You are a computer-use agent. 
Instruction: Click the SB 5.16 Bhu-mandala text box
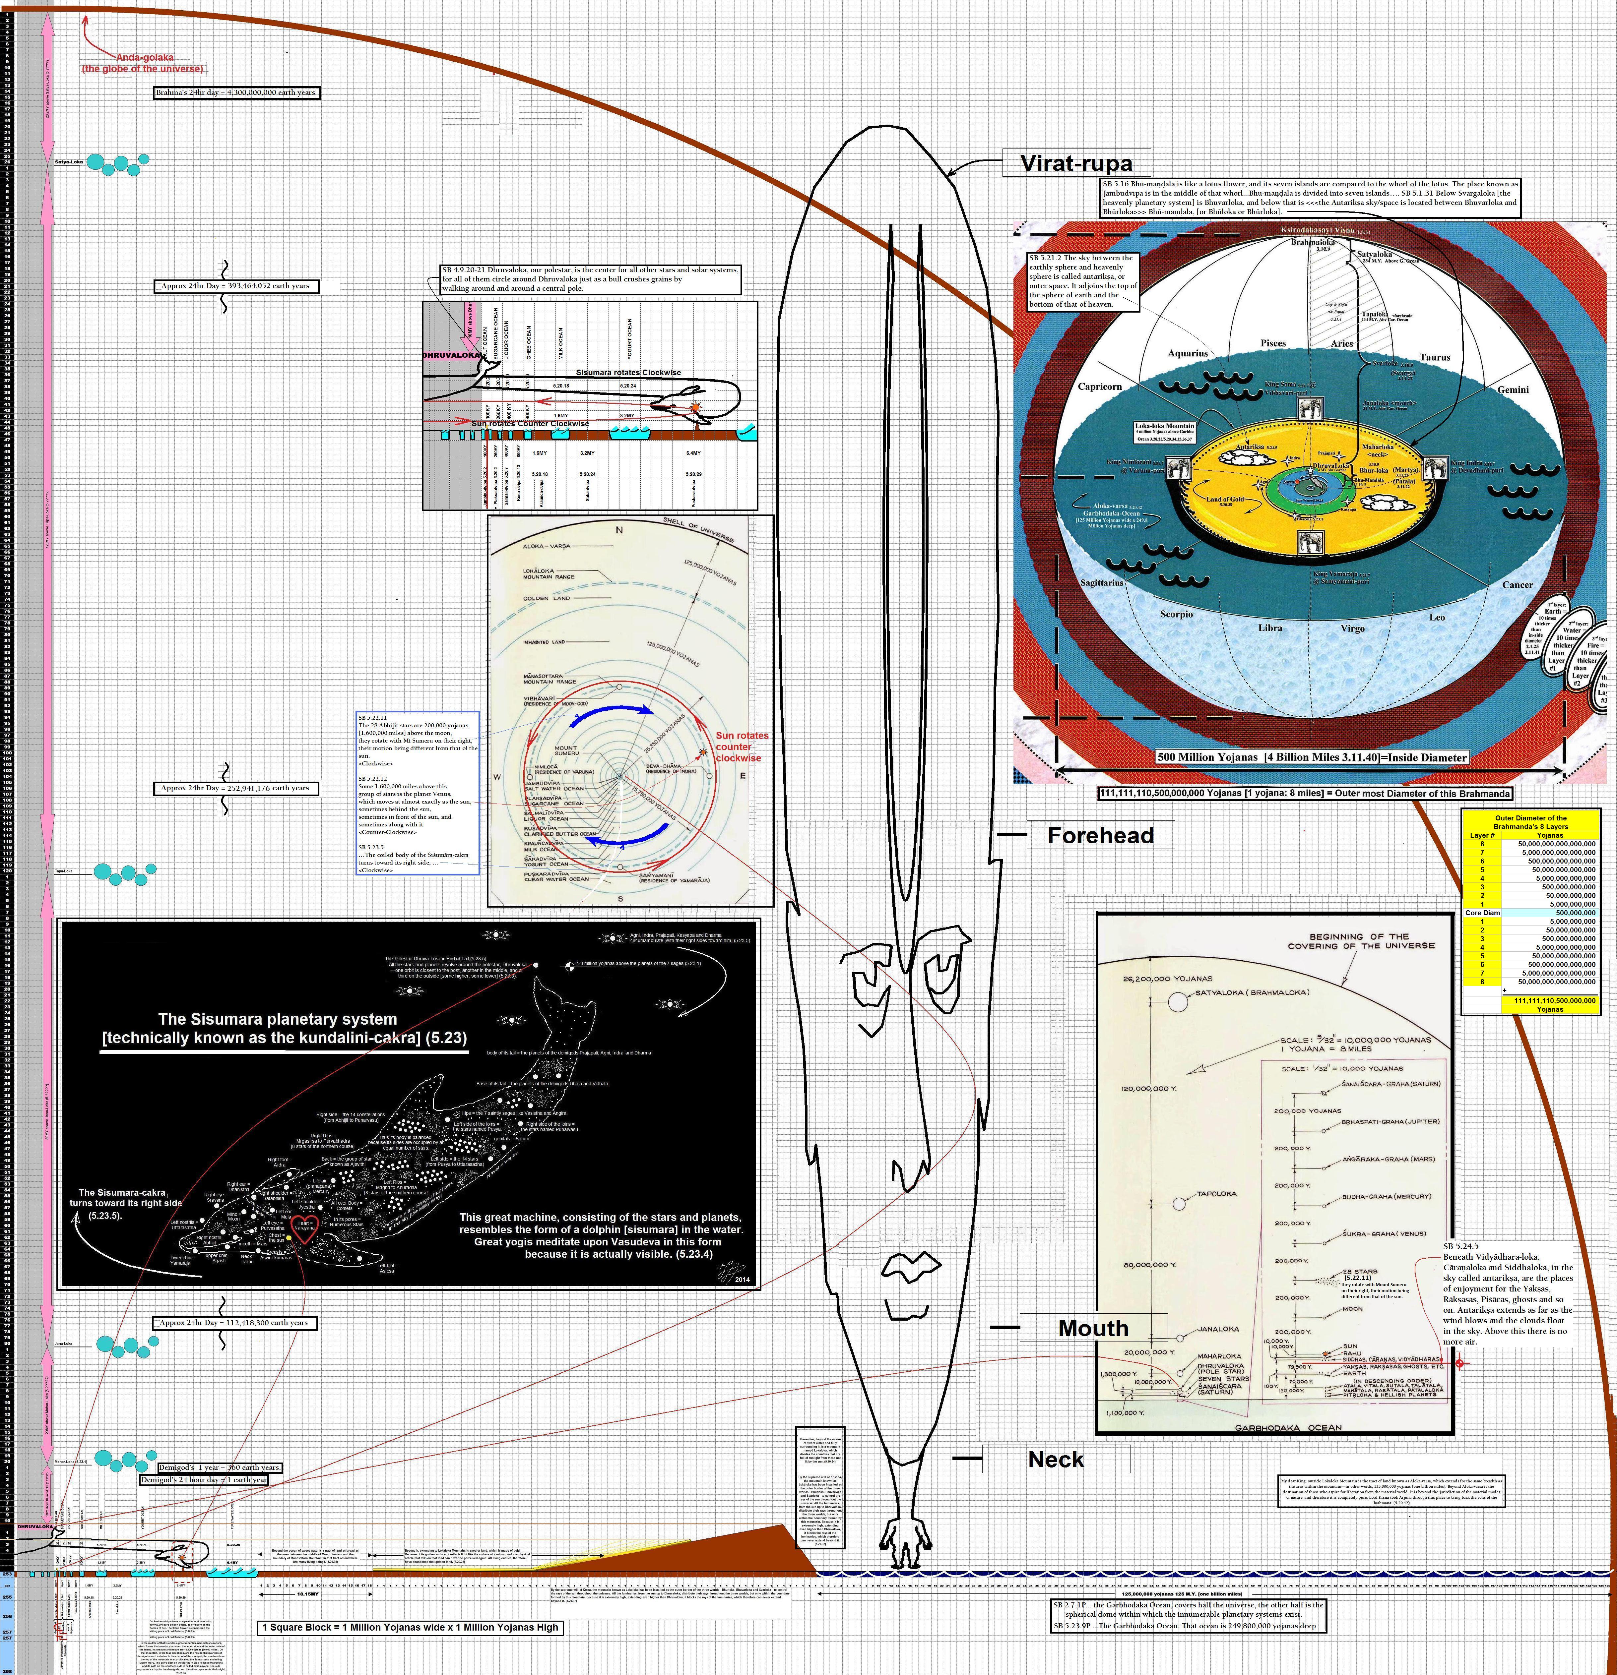coord(1310,198)
